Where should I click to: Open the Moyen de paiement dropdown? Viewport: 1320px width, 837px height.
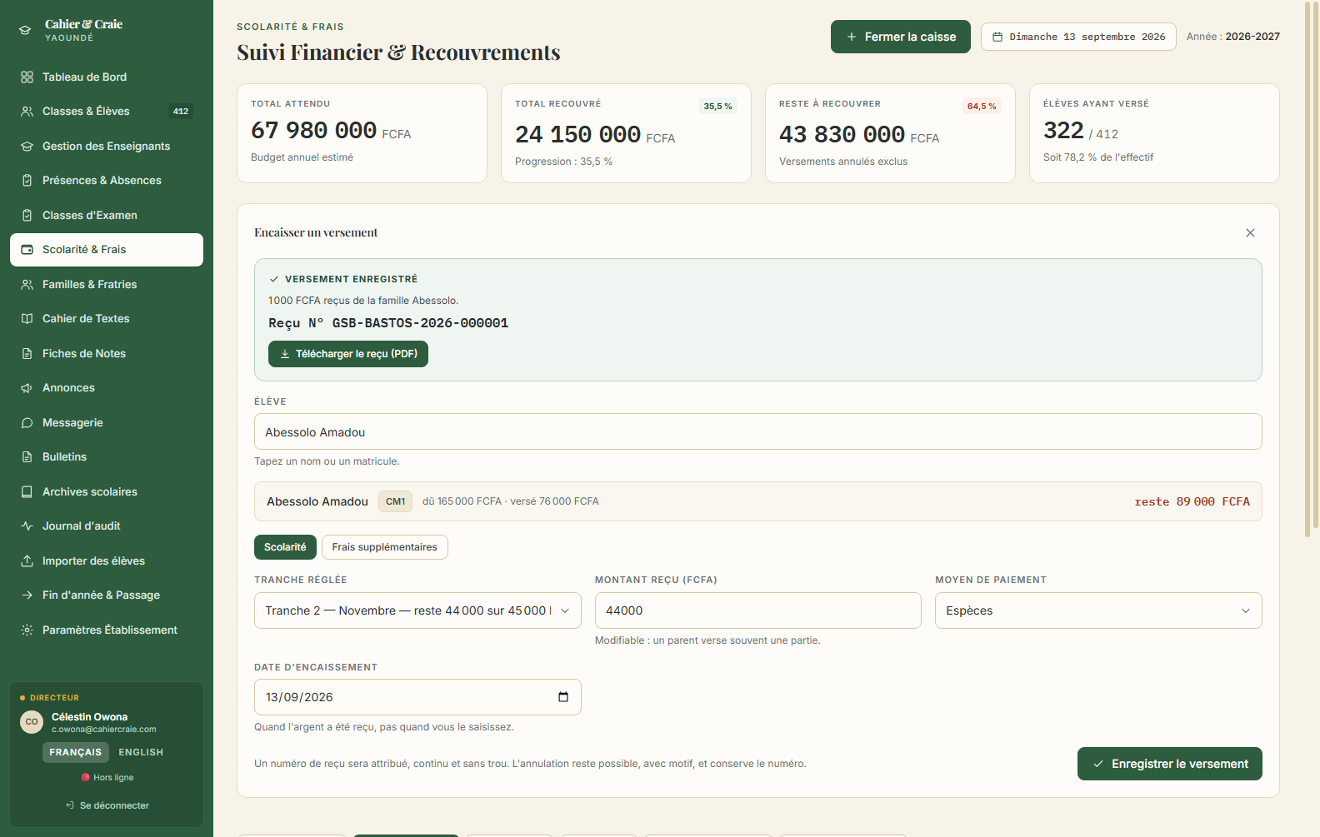click(1098, 610)
